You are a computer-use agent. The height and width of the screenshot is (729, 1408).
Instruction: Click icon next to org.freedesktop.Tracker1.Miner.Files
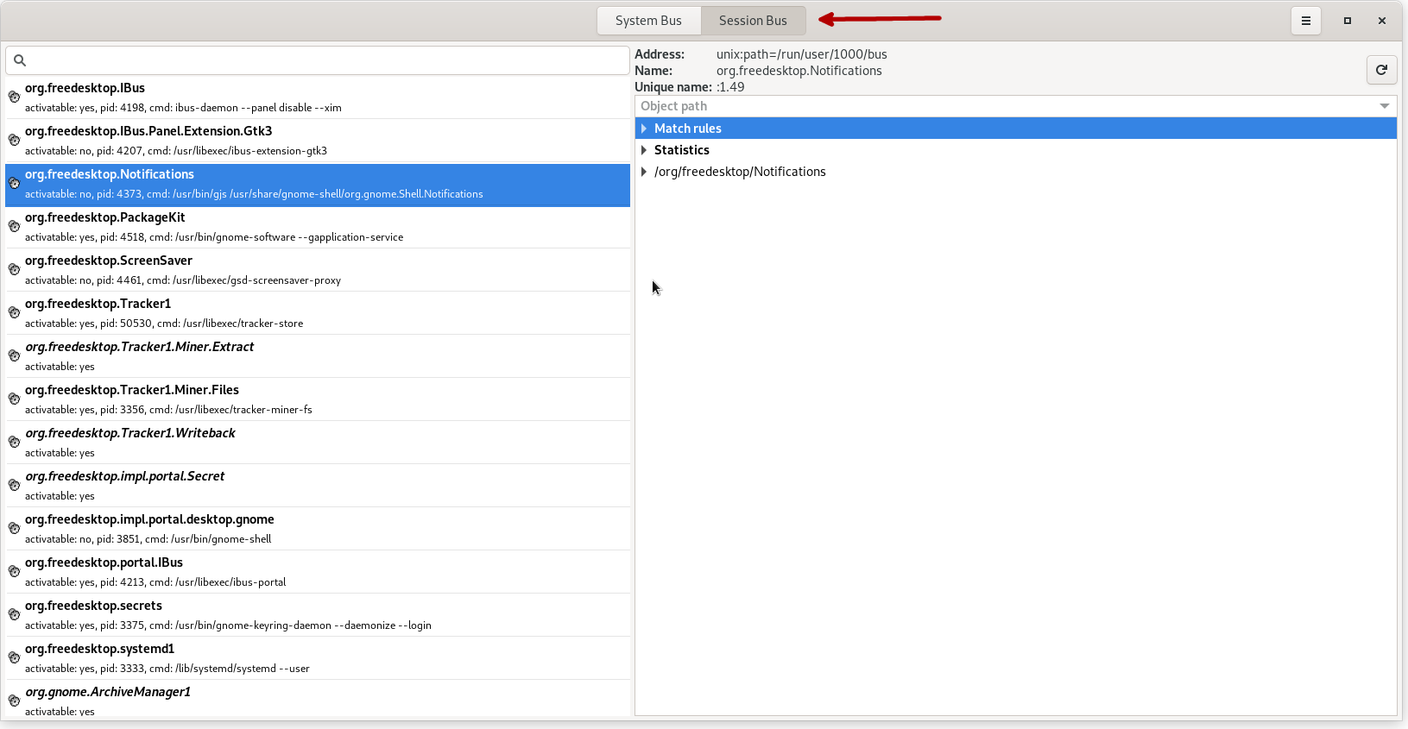pos(15,399)
